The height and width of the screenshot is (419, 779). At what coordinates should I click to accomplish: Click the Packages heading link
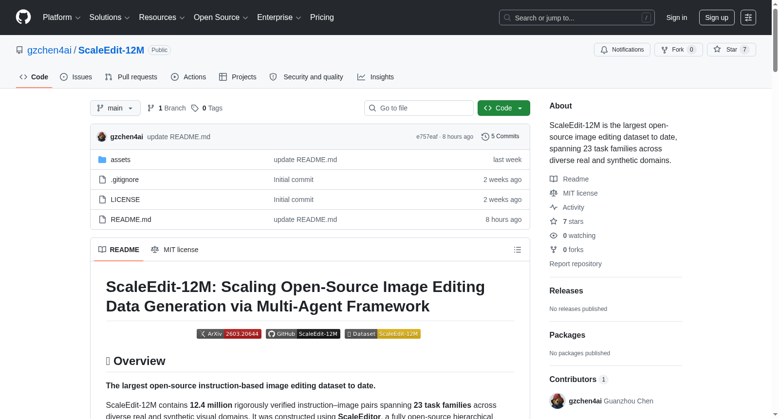point(567,335)
